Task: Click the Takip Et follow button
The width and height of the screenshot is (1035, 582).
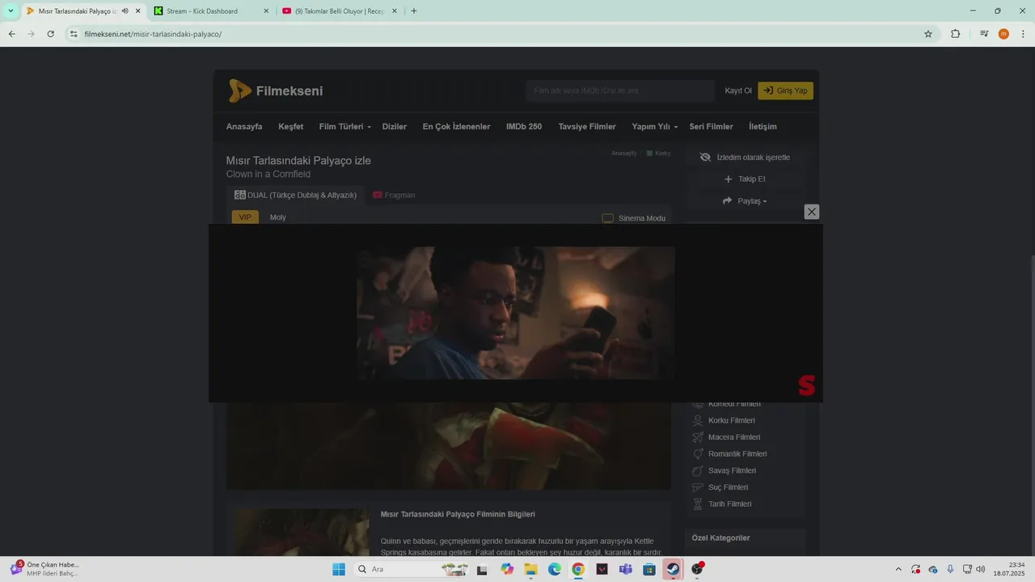Action: tap(745, 179)
